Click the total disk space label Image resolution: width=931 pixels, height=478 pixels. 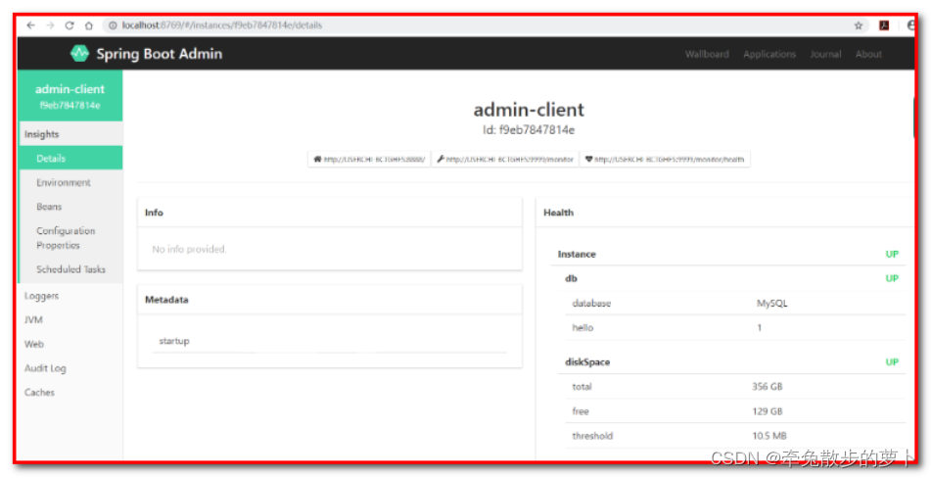[x=582, y=387]
